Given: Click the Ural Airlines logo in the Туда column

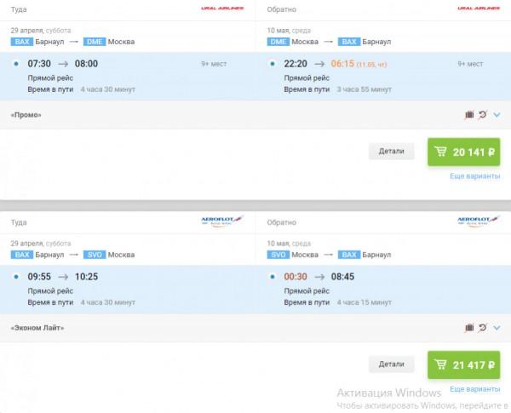Looking at the screenshot, I should tap(222, 9).
